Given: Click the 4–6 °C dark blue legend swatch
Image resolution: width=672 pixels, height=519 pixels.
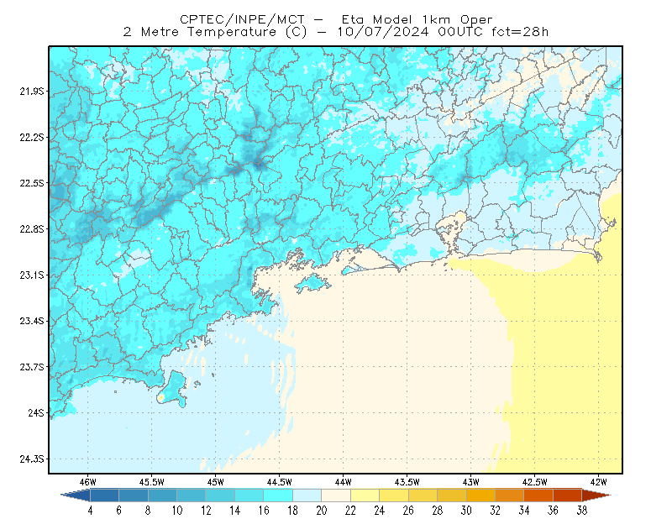Looking at the screenshot, I should [x=104, y=495].
